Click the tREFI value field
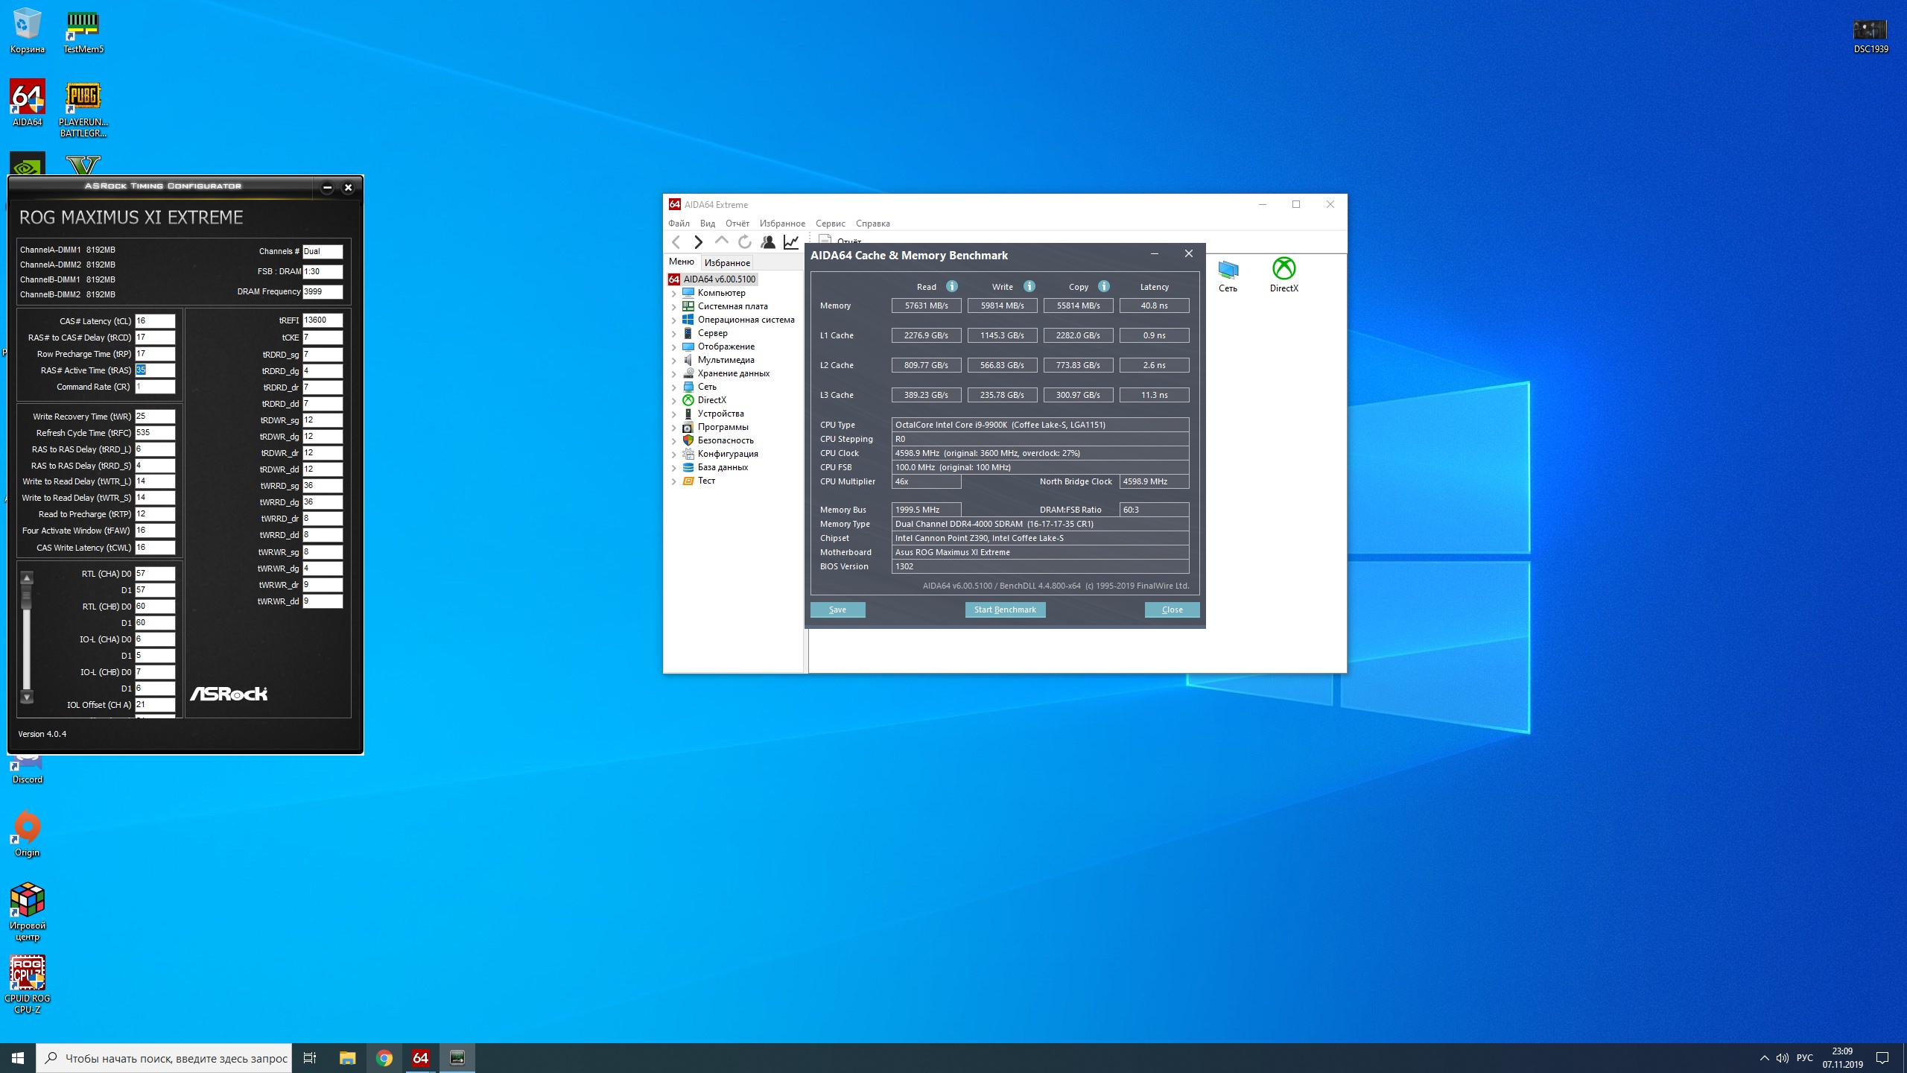Viewport: 1907px width, 1073px height. click(x=322, y=320)
